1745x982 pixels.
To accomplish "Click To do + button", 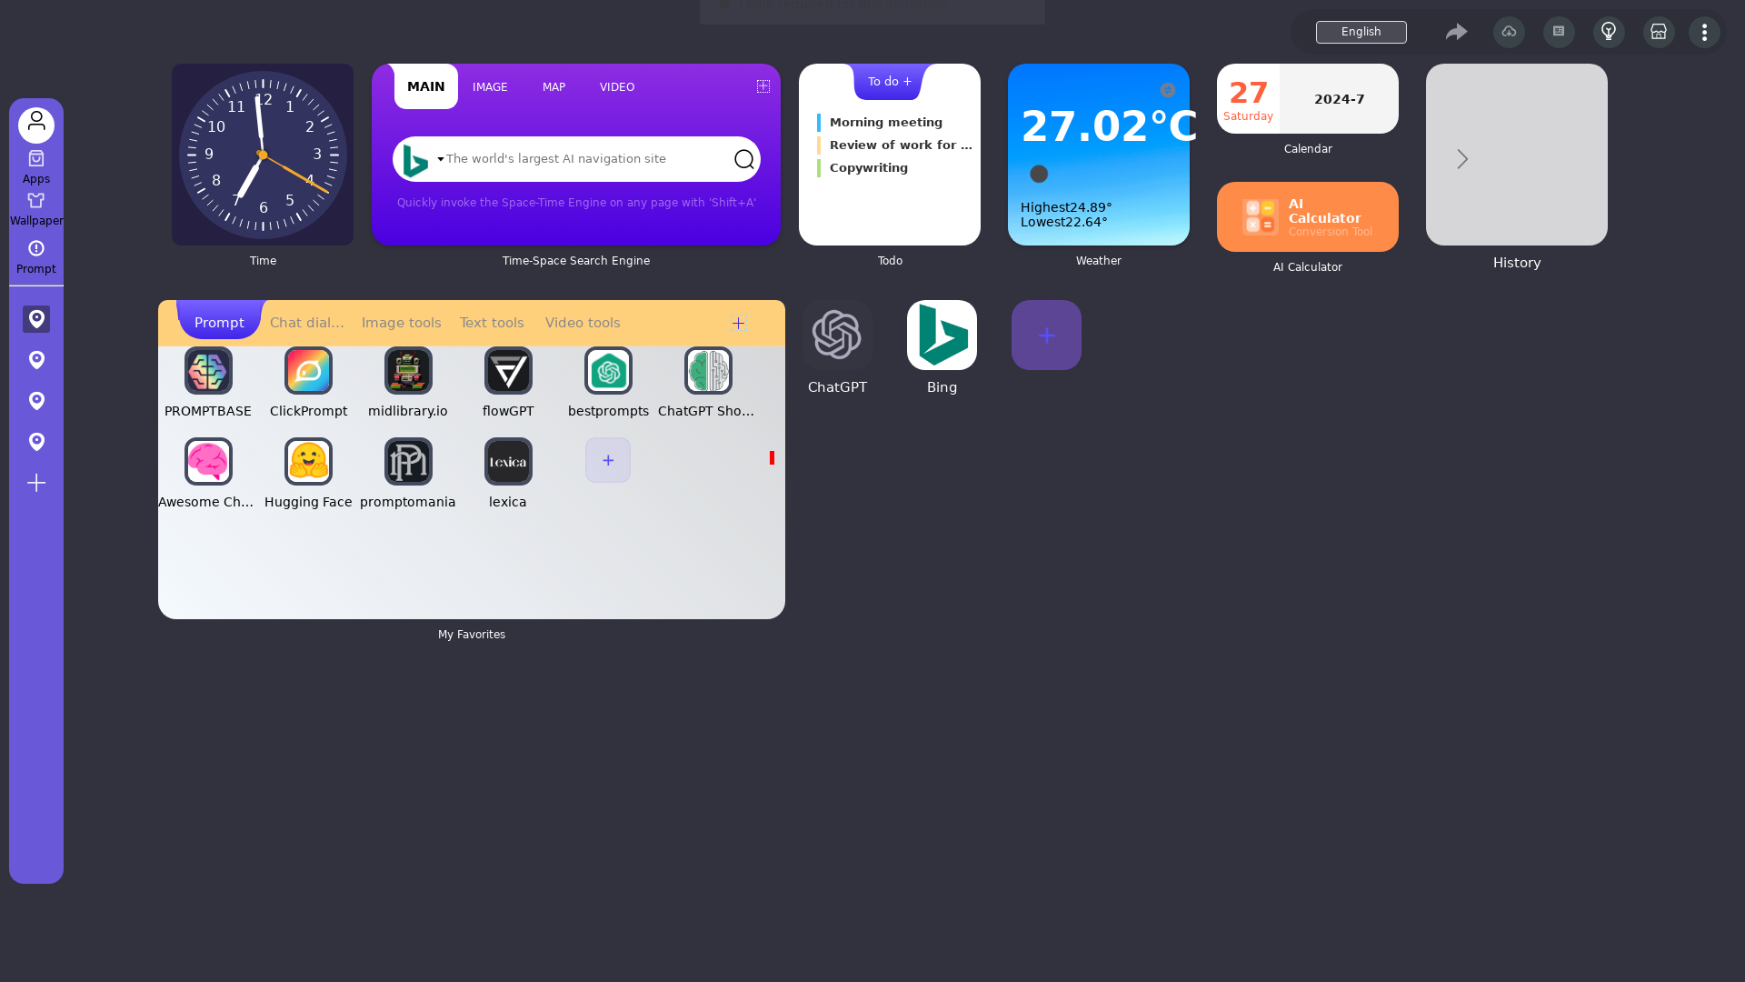I will (890, 82).
